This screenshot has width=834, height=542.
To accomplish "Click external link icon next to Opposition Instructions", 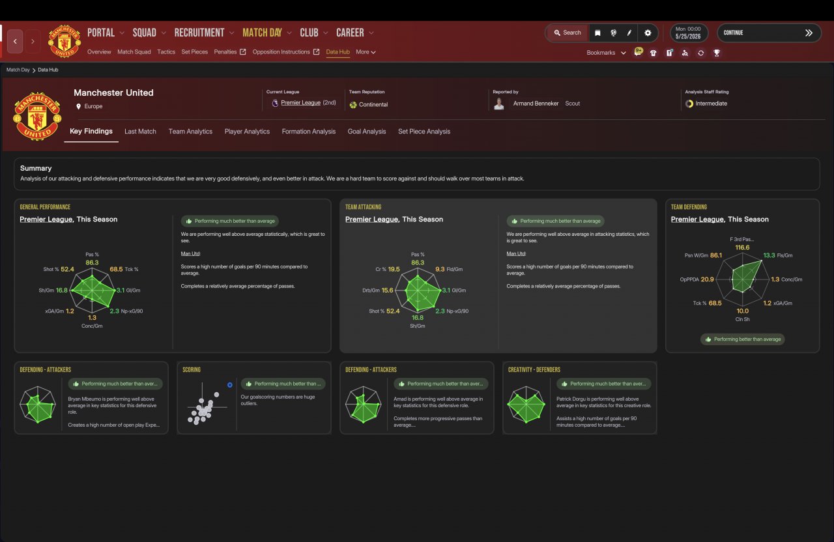I will point(317,52).
